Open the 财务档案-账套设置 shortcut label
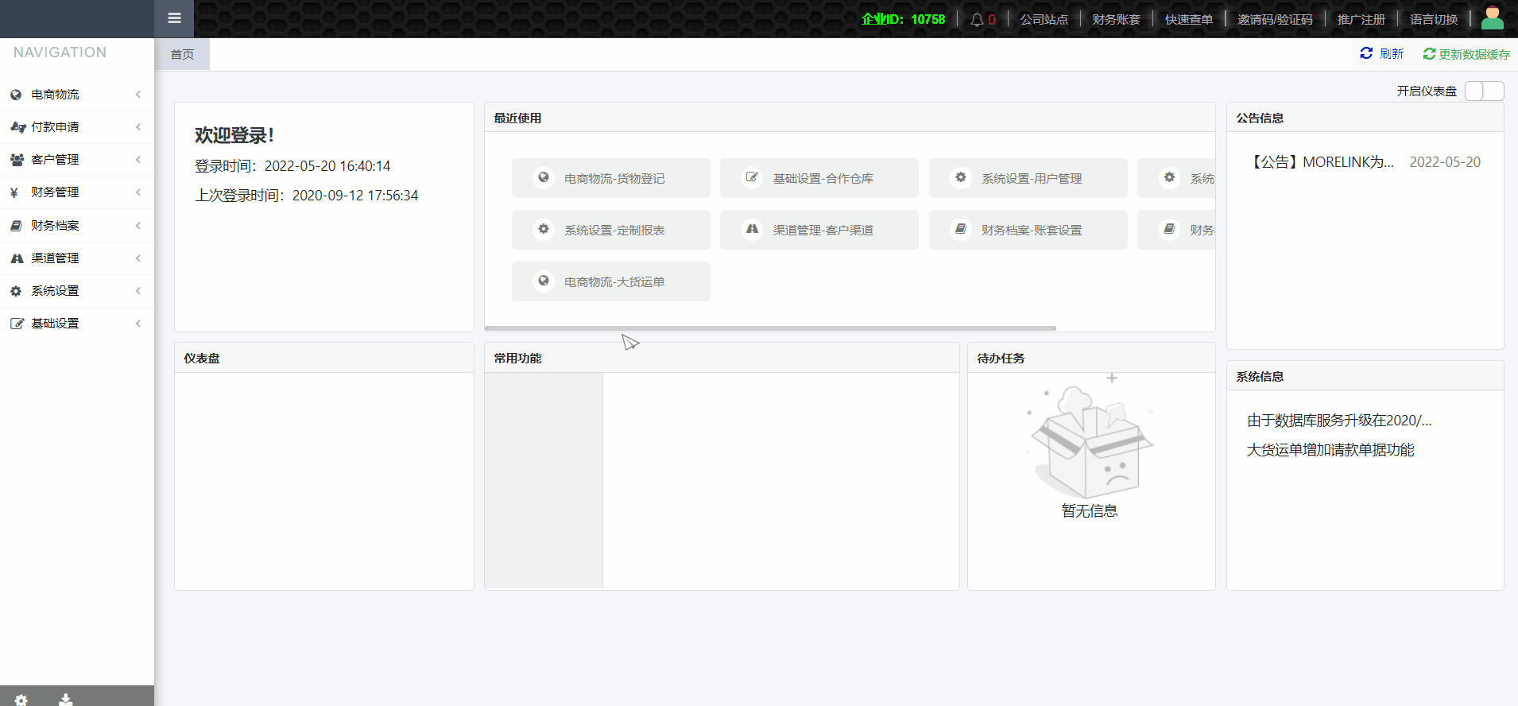1518x706 pixels. [x=1032, y=231]
